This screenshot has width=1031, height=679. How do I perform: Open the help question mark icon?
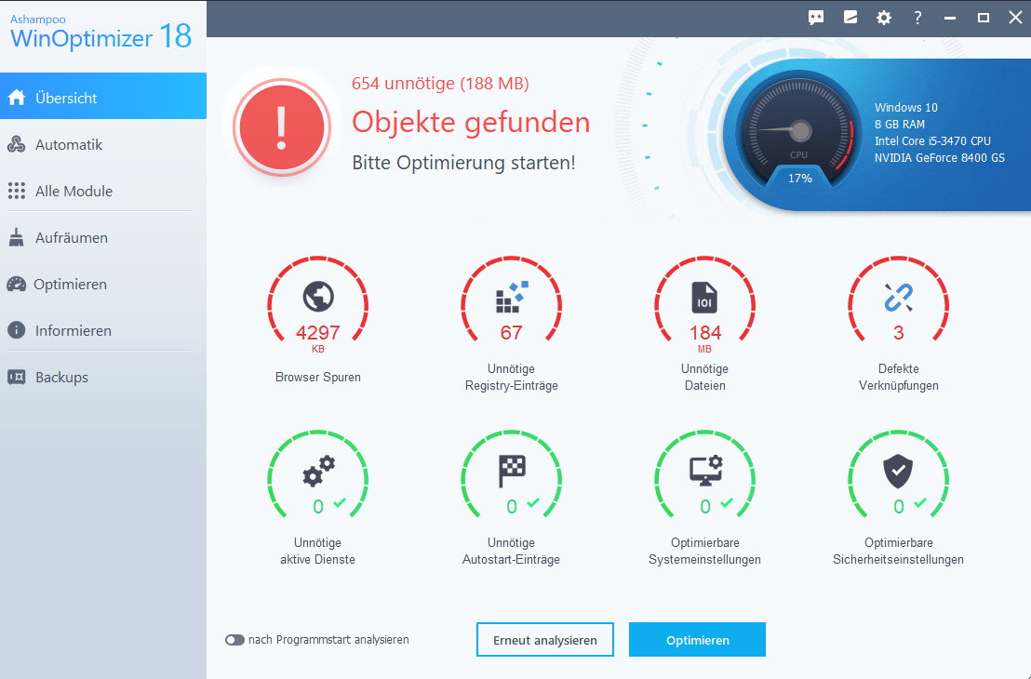click(917, 18)
